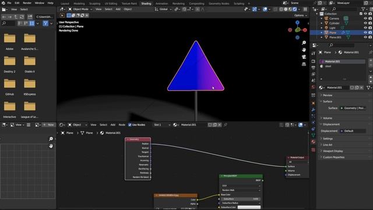This screenshot has width=373, height=210.
Task: Hide the Plane object with its eye icon
Action: click(x=365, y=33)
